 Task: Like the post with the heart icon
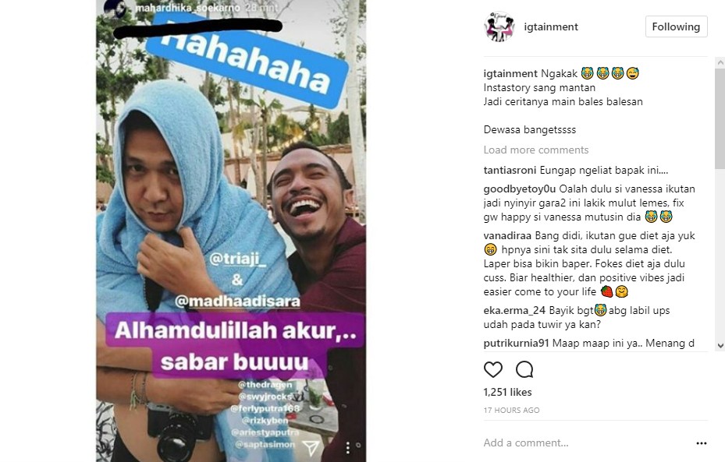click(493, 370)
